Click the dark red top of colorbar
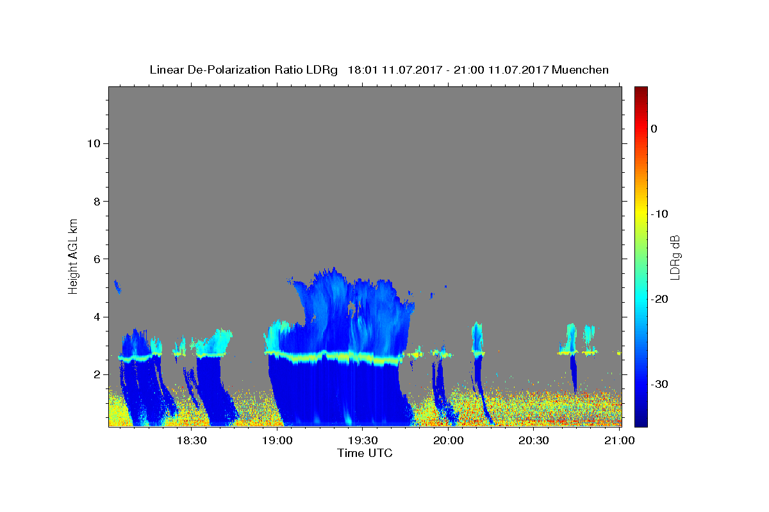 (641, 90)
